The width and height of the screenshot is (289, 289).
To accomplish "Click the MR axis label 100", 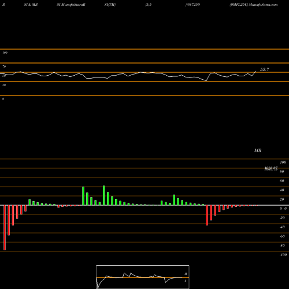I will tap(283, 162).
